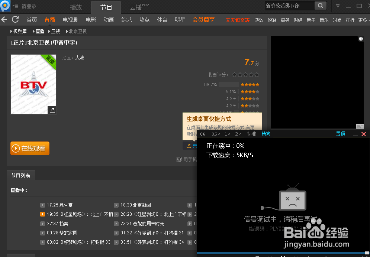Open the 更多 dropdown in navigation
This screenshot has width=370, height=257.
click(x=362, y=20)
